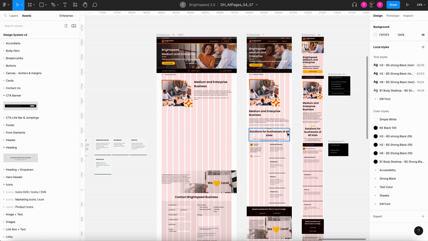This screenshot has width=428, height=241.
Task: Expand the Shades color styles folder
Action: 375,195
